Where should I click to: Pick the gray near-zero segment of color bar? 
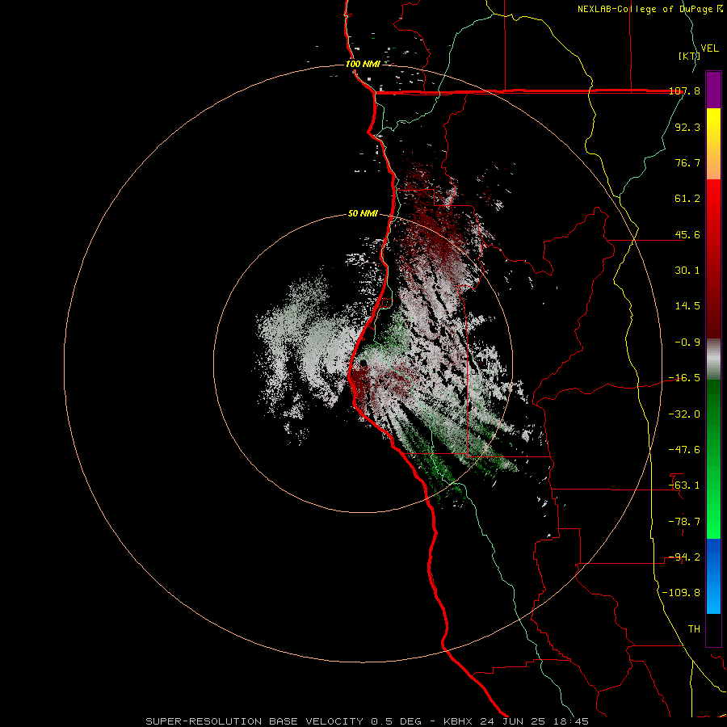point(713,359)
